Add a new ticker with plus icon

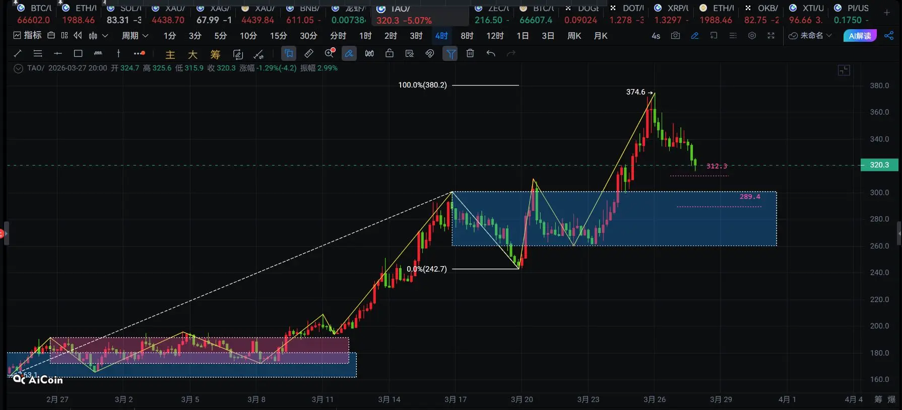[x=887, y=13]
